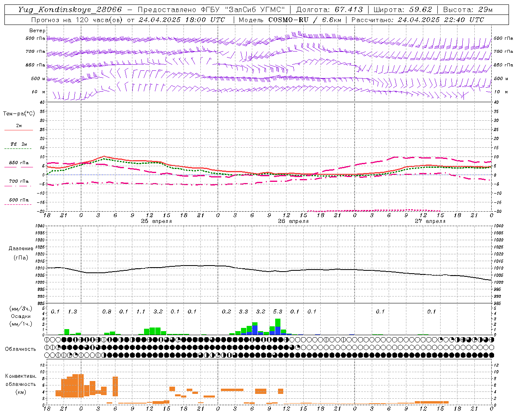Click the (мм/3ч.) units label

(x=20, y=309)
